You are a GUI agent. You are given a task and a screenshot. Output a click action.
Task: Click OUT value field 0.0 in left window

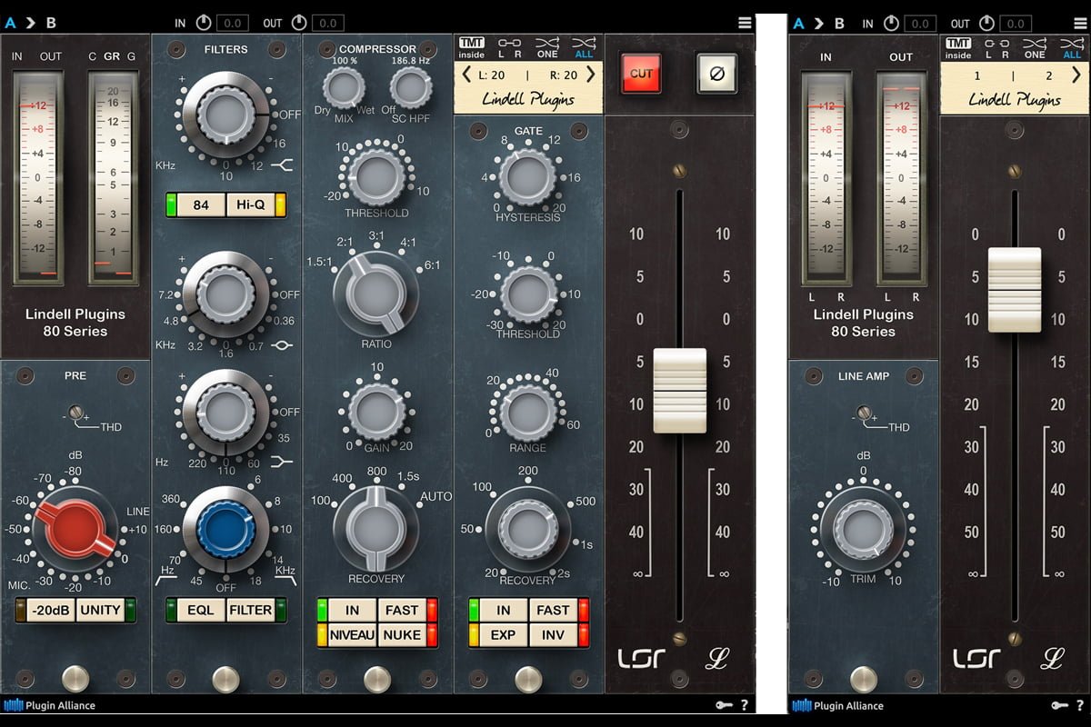[x=326, y=23]
